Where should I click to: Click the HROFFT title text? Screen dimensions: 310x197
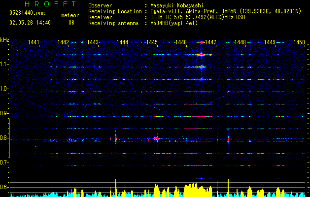coord(51,4)
